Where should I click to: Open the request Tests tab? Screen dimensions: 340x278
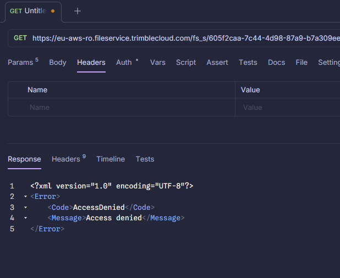pyautogui.click(x=248, y=62)
